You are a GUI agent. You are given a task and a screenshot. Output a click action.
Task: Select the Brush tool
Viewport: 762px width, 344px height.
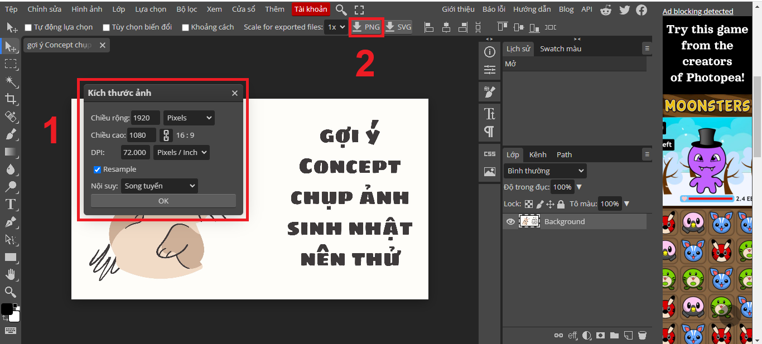coord(11,134)
